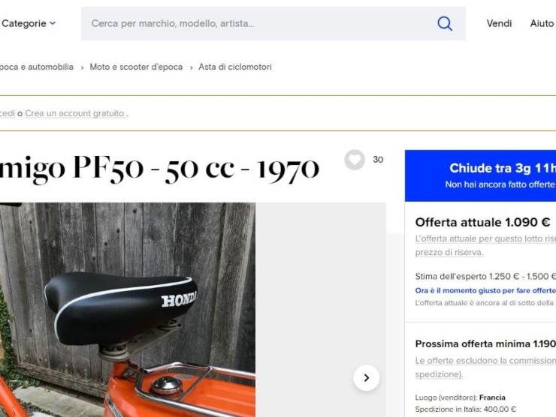Click Crea un account gratuito link

tap(75, 113)
